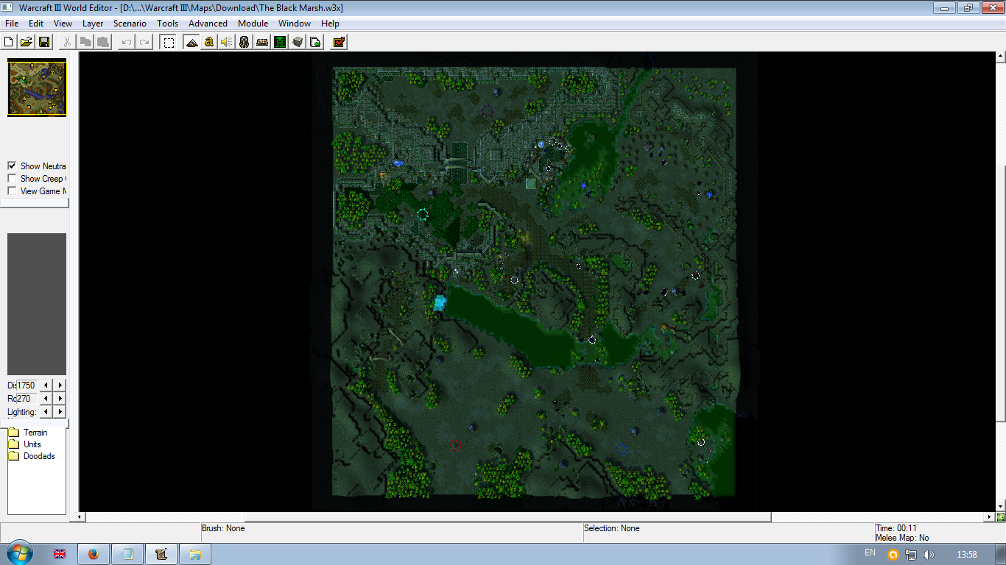The image size is (1006, 565).
Task: Click the Copy toolbar icon
Action: (85, 42)
